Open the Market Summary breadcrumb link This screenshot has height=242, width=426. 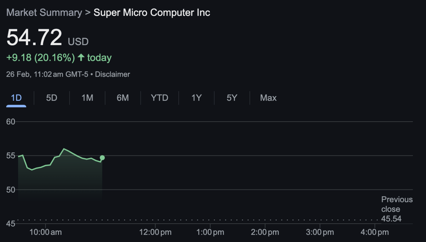point(44,13)
